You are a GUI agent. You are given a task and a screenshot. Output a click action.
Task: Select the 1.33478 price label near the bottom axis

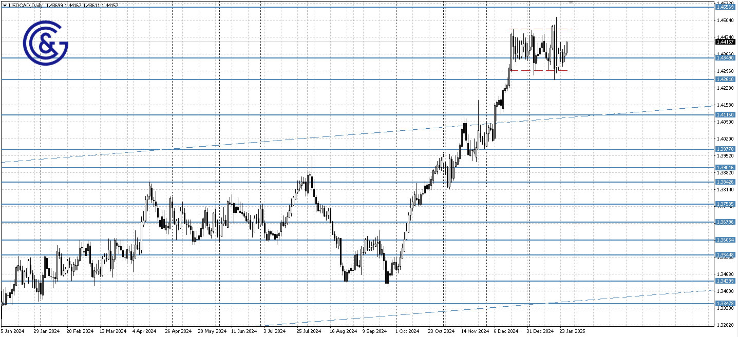coord(726,303)
